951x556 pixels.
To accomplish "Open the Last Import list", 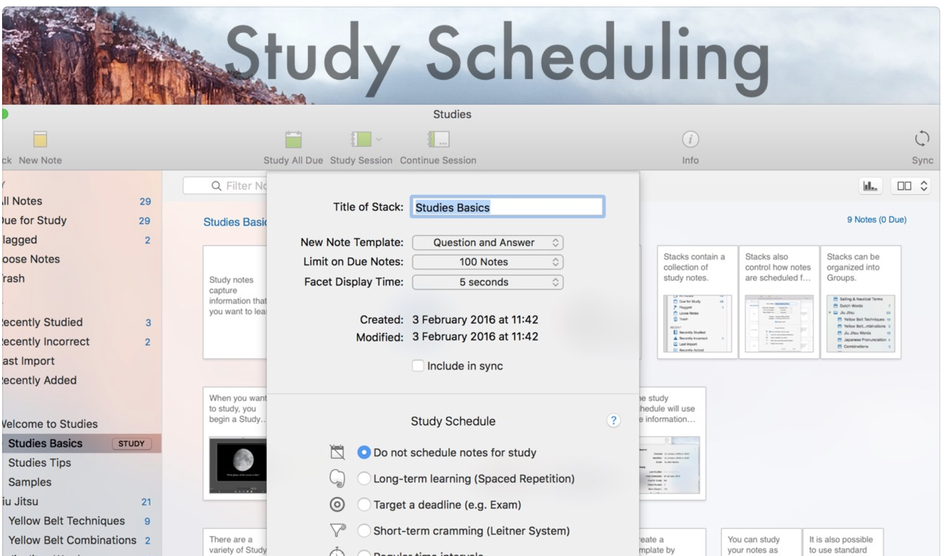I will 81,361.
